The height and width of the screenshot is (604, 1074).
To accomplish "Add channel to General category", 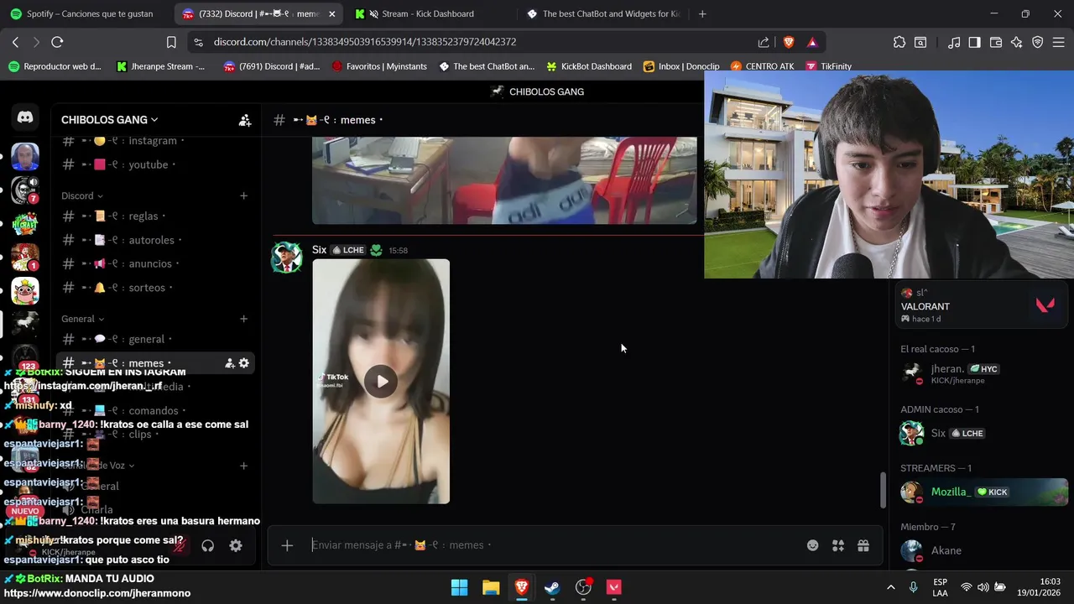I will [243, 319].
